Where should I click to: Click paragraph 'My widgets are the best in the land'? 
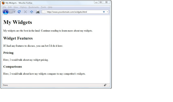(x=48, y=31)
